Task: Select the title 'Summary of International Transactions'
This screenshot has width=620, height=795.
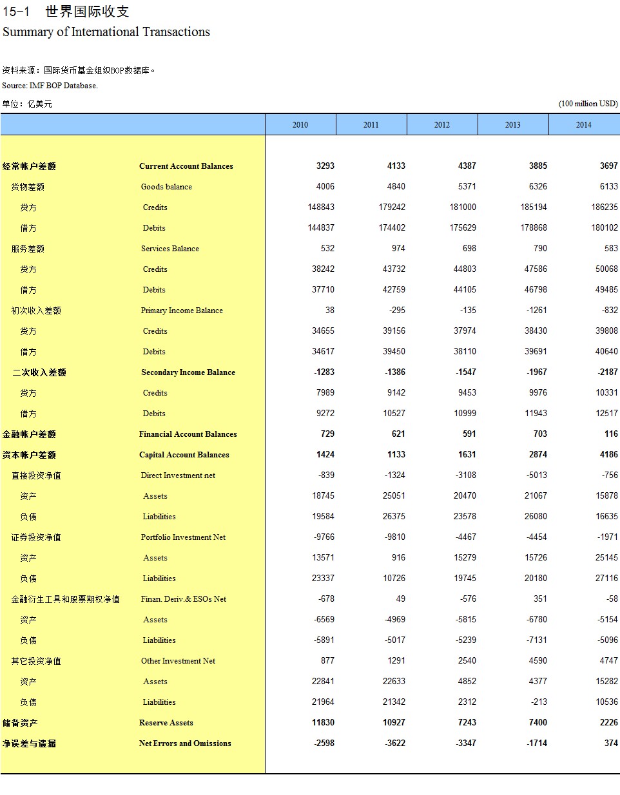Action: (106, 32)
